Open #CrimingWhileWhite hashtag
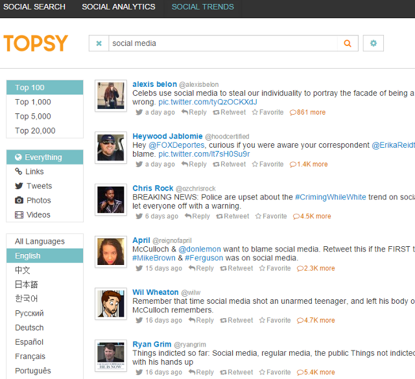Viewport: 415px width, 379px height. tap(331, 197)
